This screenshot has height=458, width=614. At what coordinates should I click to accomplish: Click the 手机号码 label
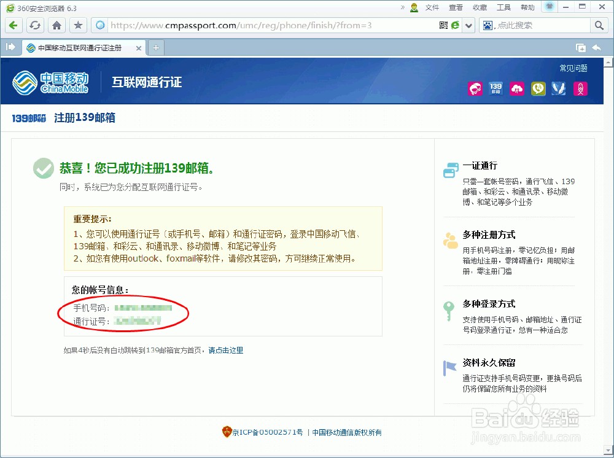point(91,308)
